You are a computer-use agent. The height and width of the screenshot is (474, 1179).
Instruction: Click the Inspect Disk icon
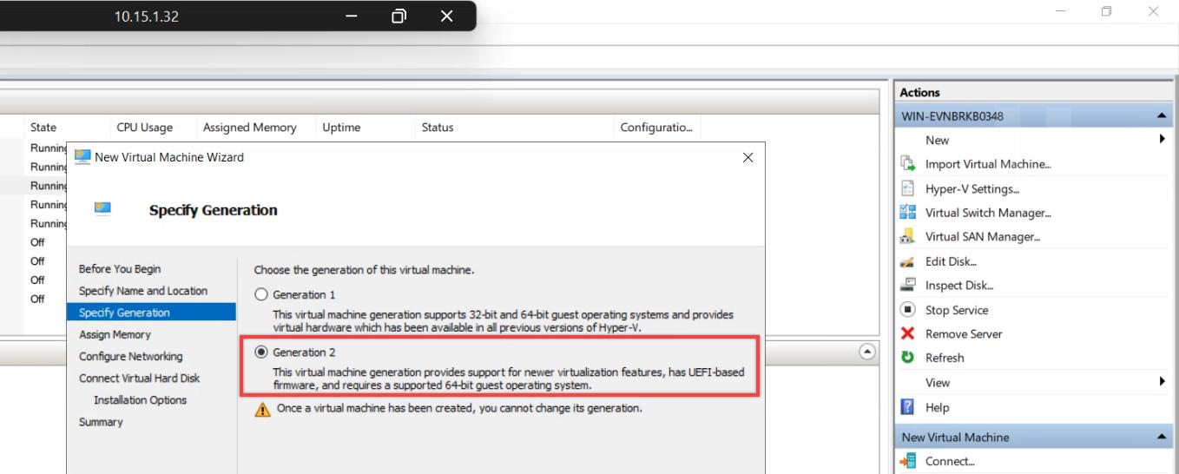point(908,285)
